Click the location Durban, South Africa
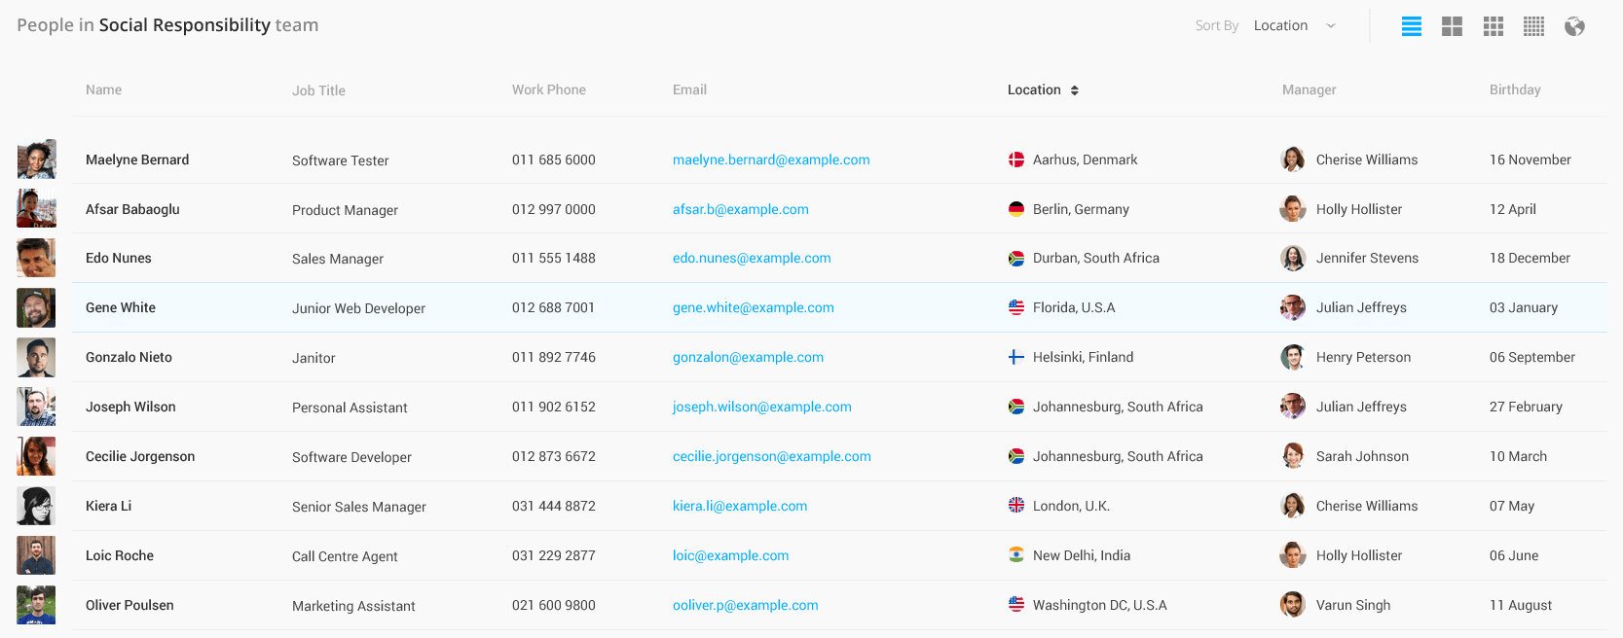Screen dimensions: 1623x638 pyautogui.click(x=1096, y=258)
